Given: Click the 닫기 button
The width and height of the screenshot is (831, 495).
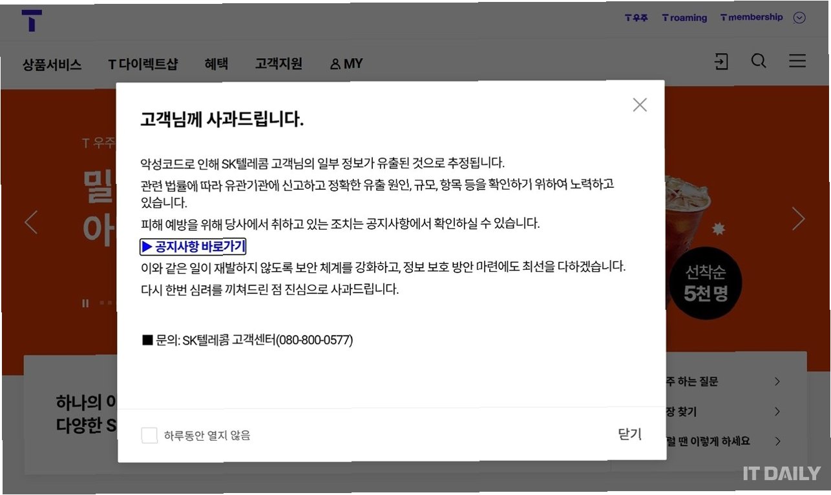Looking at the screenshot, I should point(629,434).
